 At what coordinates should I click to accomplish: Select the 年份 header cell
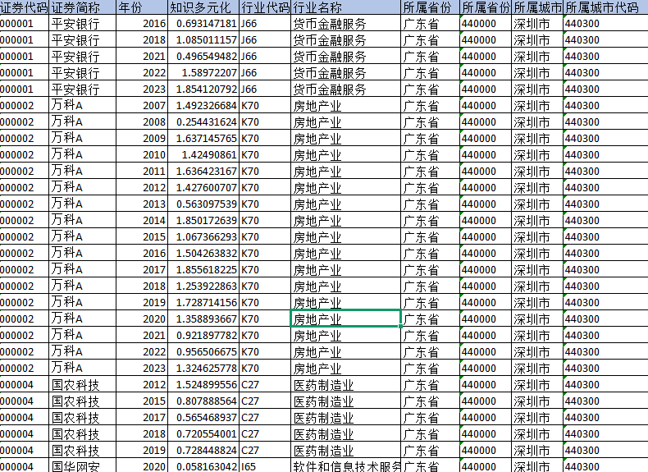[x=142, y=7]
